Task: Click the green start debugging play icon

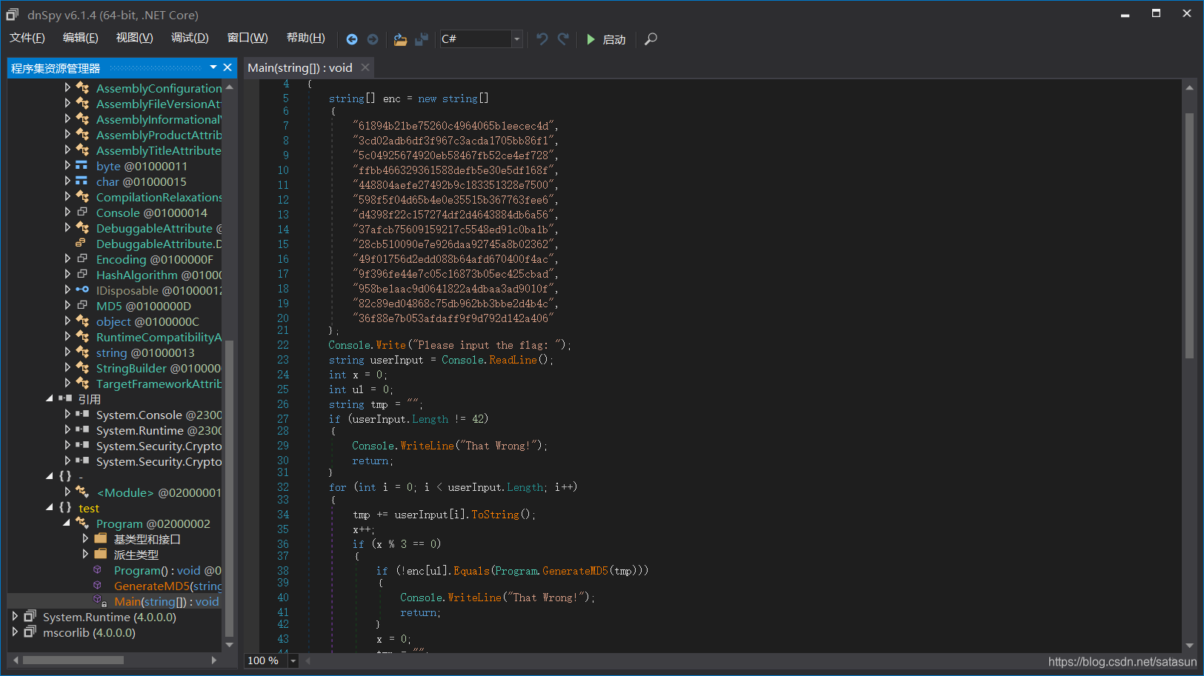Action: [591, 39]
